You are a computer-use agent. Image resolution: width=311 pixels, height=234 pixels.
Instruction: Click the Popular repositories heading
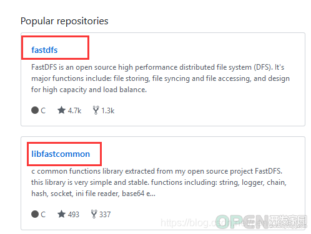64,21
